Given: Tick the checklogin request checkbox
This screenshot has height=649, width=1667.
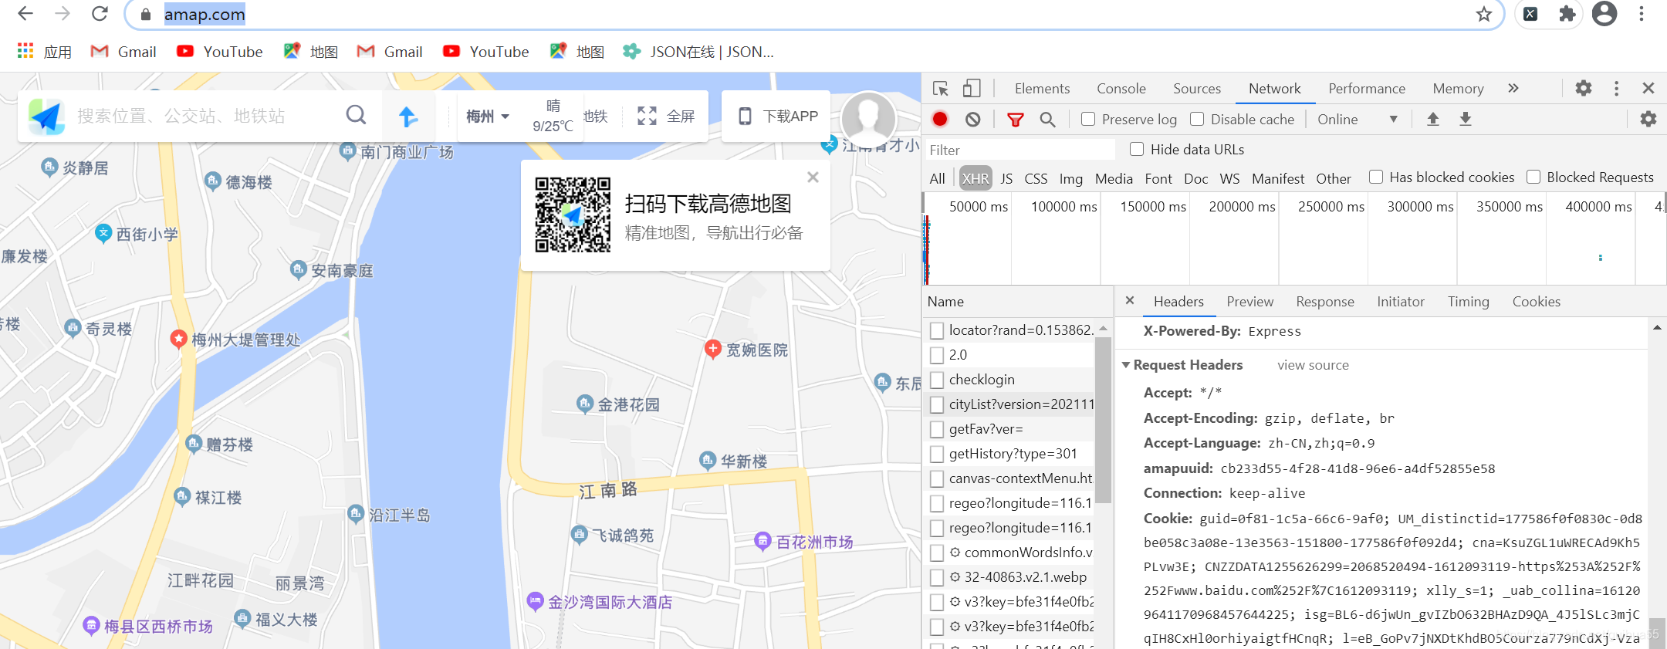Looking at the screenshot, I should click(x=937, y=380).
